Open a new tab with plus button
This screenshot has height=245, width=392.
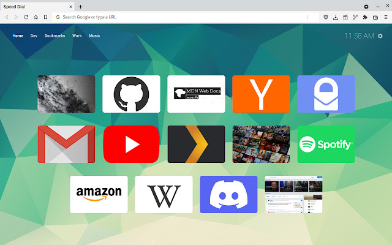(80, 7)
